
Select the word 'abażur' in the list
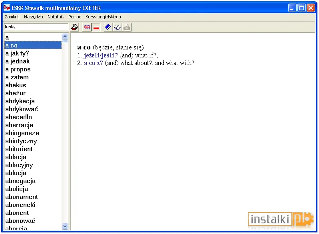pos(33,93)
